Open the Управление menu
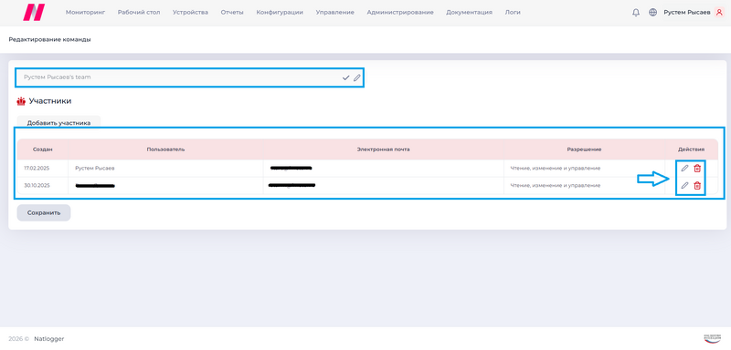The image size is (731, 350). [334, 13]
